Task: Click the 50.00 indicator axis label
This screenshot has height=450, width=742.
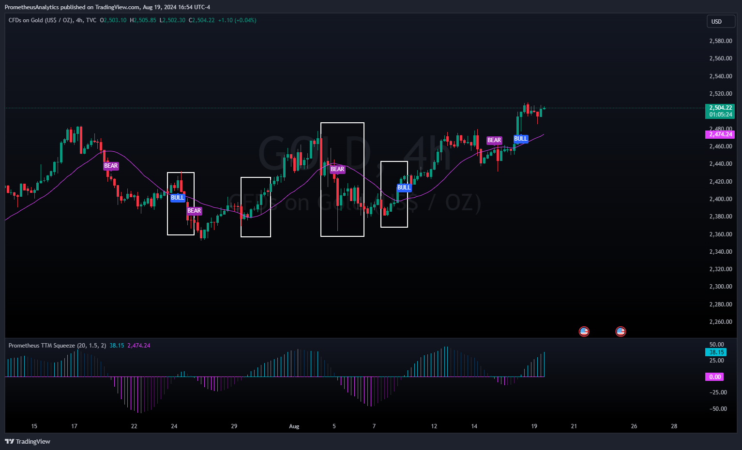Action: (x=717, y=345)
